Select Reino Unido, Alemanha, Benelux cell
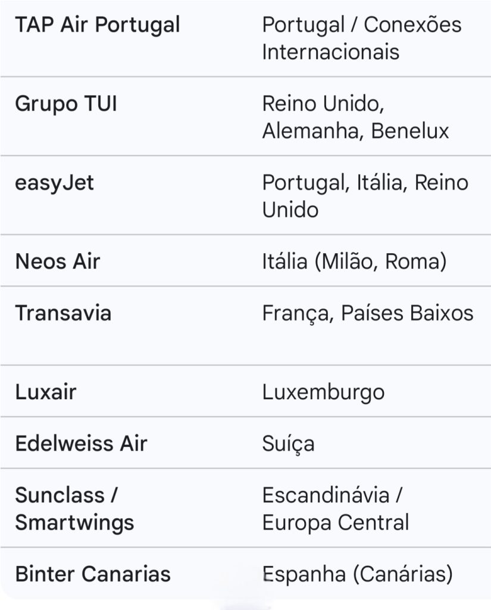Screen dimensions: 491x610 click(355, 117)
